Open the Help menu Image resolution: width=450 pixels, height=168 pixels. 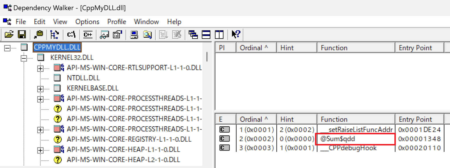pos(174,22)
